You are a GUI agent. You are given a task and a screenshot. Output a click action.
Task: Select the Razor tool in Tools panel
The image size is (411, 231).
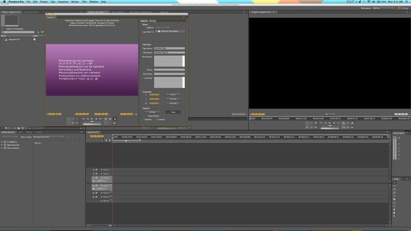(x=394, y=200)
